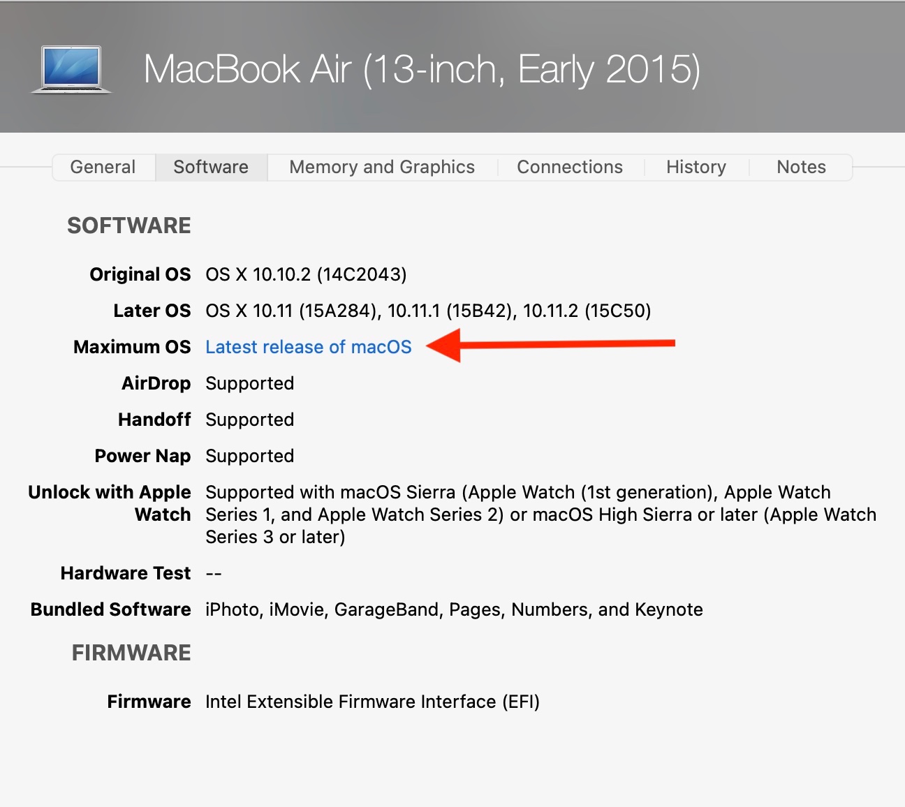Click the AirDrop Supported value
The width and height of the screenshot is (905, 807).
coord(249,383)
